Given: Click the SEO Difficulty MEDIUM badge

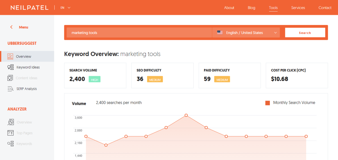Looking at the screenshot, I should 155,80.
